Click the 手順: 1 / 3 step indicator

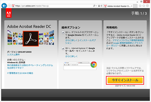139,13
